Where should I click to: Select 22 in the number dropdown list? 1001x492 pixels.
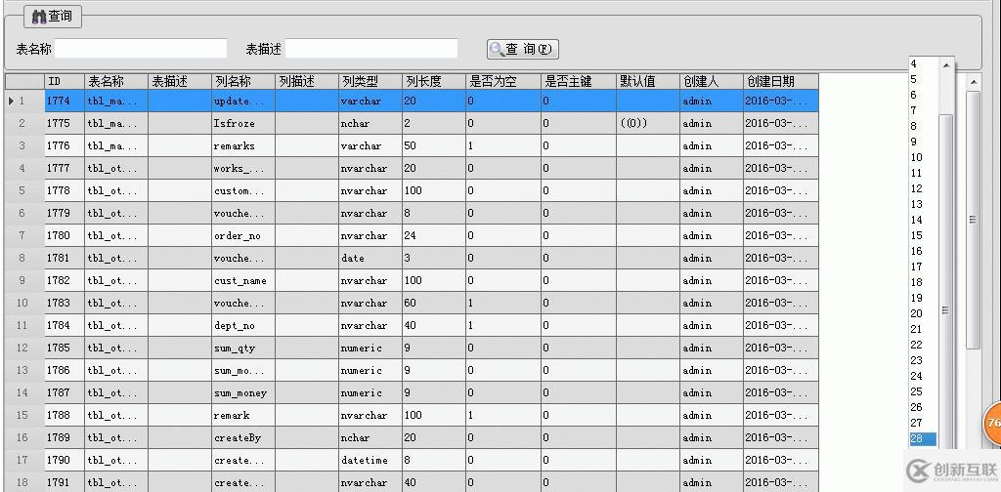(x=923, y=345)
